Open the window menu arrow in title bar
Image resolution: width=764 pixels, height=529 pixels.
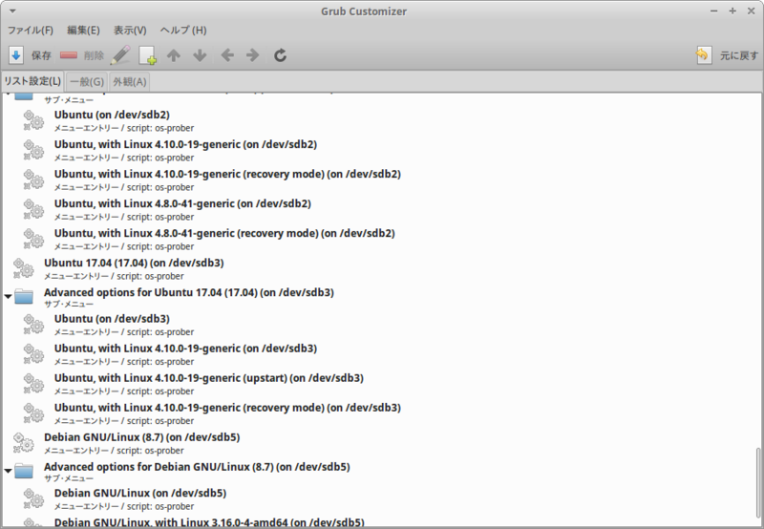pos(12,11)
